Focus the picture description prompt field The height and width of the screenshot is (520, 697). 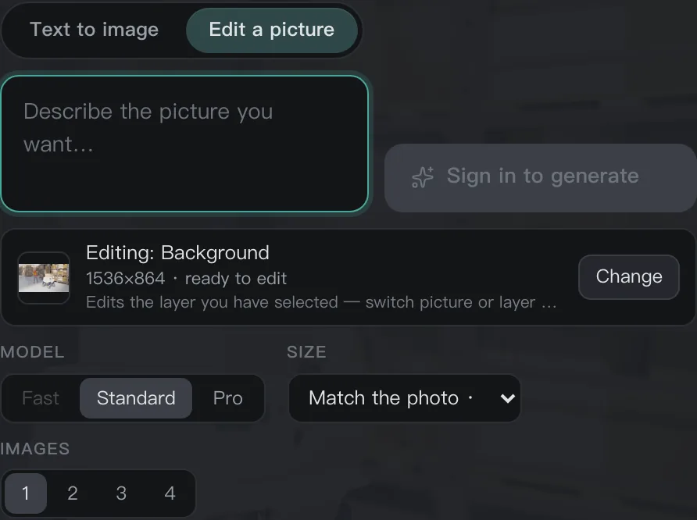184,144
